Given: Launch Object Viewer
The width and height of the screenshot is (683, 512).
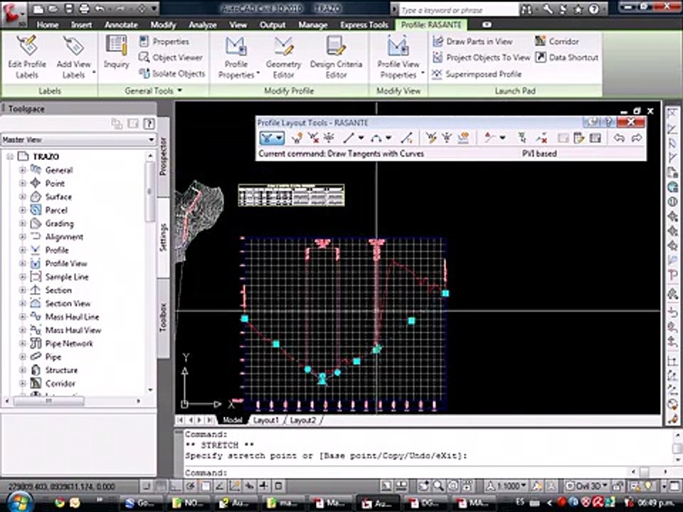Looking at the screenshot, I should point(171,57).
